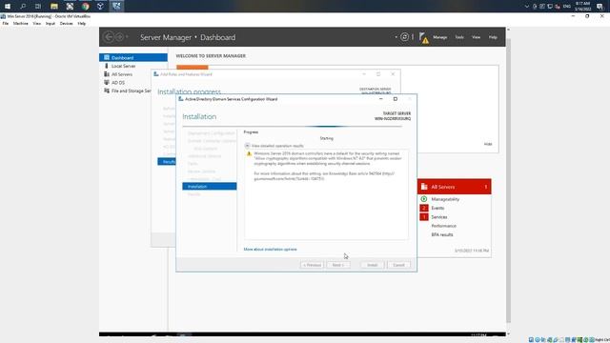Show hidden system tray icons
The width and height of the screenshot is (610, 343).
click(x=527, y=7)
